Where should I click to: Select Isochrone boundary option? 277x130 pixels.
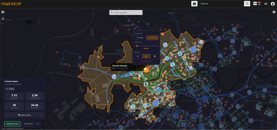pos(153,38)
